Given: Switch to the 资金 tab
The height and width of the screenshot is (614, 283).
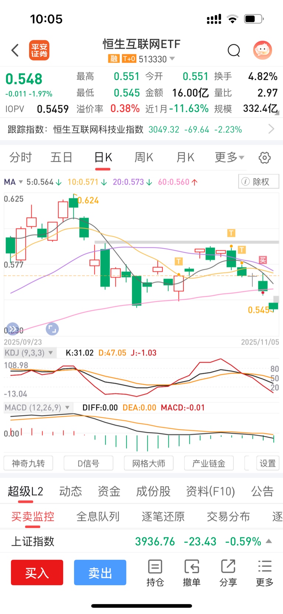Looking at the screenshot, I should click(109, 491).
